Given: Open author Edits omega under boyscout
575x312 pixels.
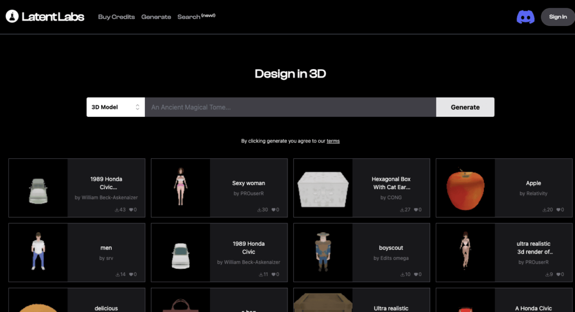Looking at the screenshot, I should pos(395,258).
